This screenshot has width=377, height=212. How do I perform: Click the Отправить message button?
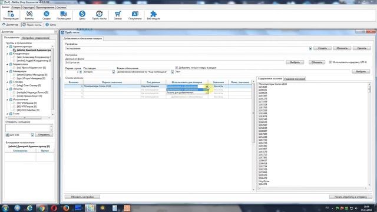[x=44, y=135]
